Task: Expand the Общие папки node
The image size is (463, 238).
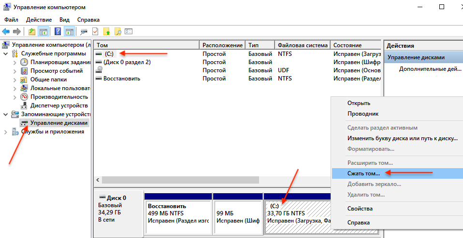Action: (x=15, y=79)
